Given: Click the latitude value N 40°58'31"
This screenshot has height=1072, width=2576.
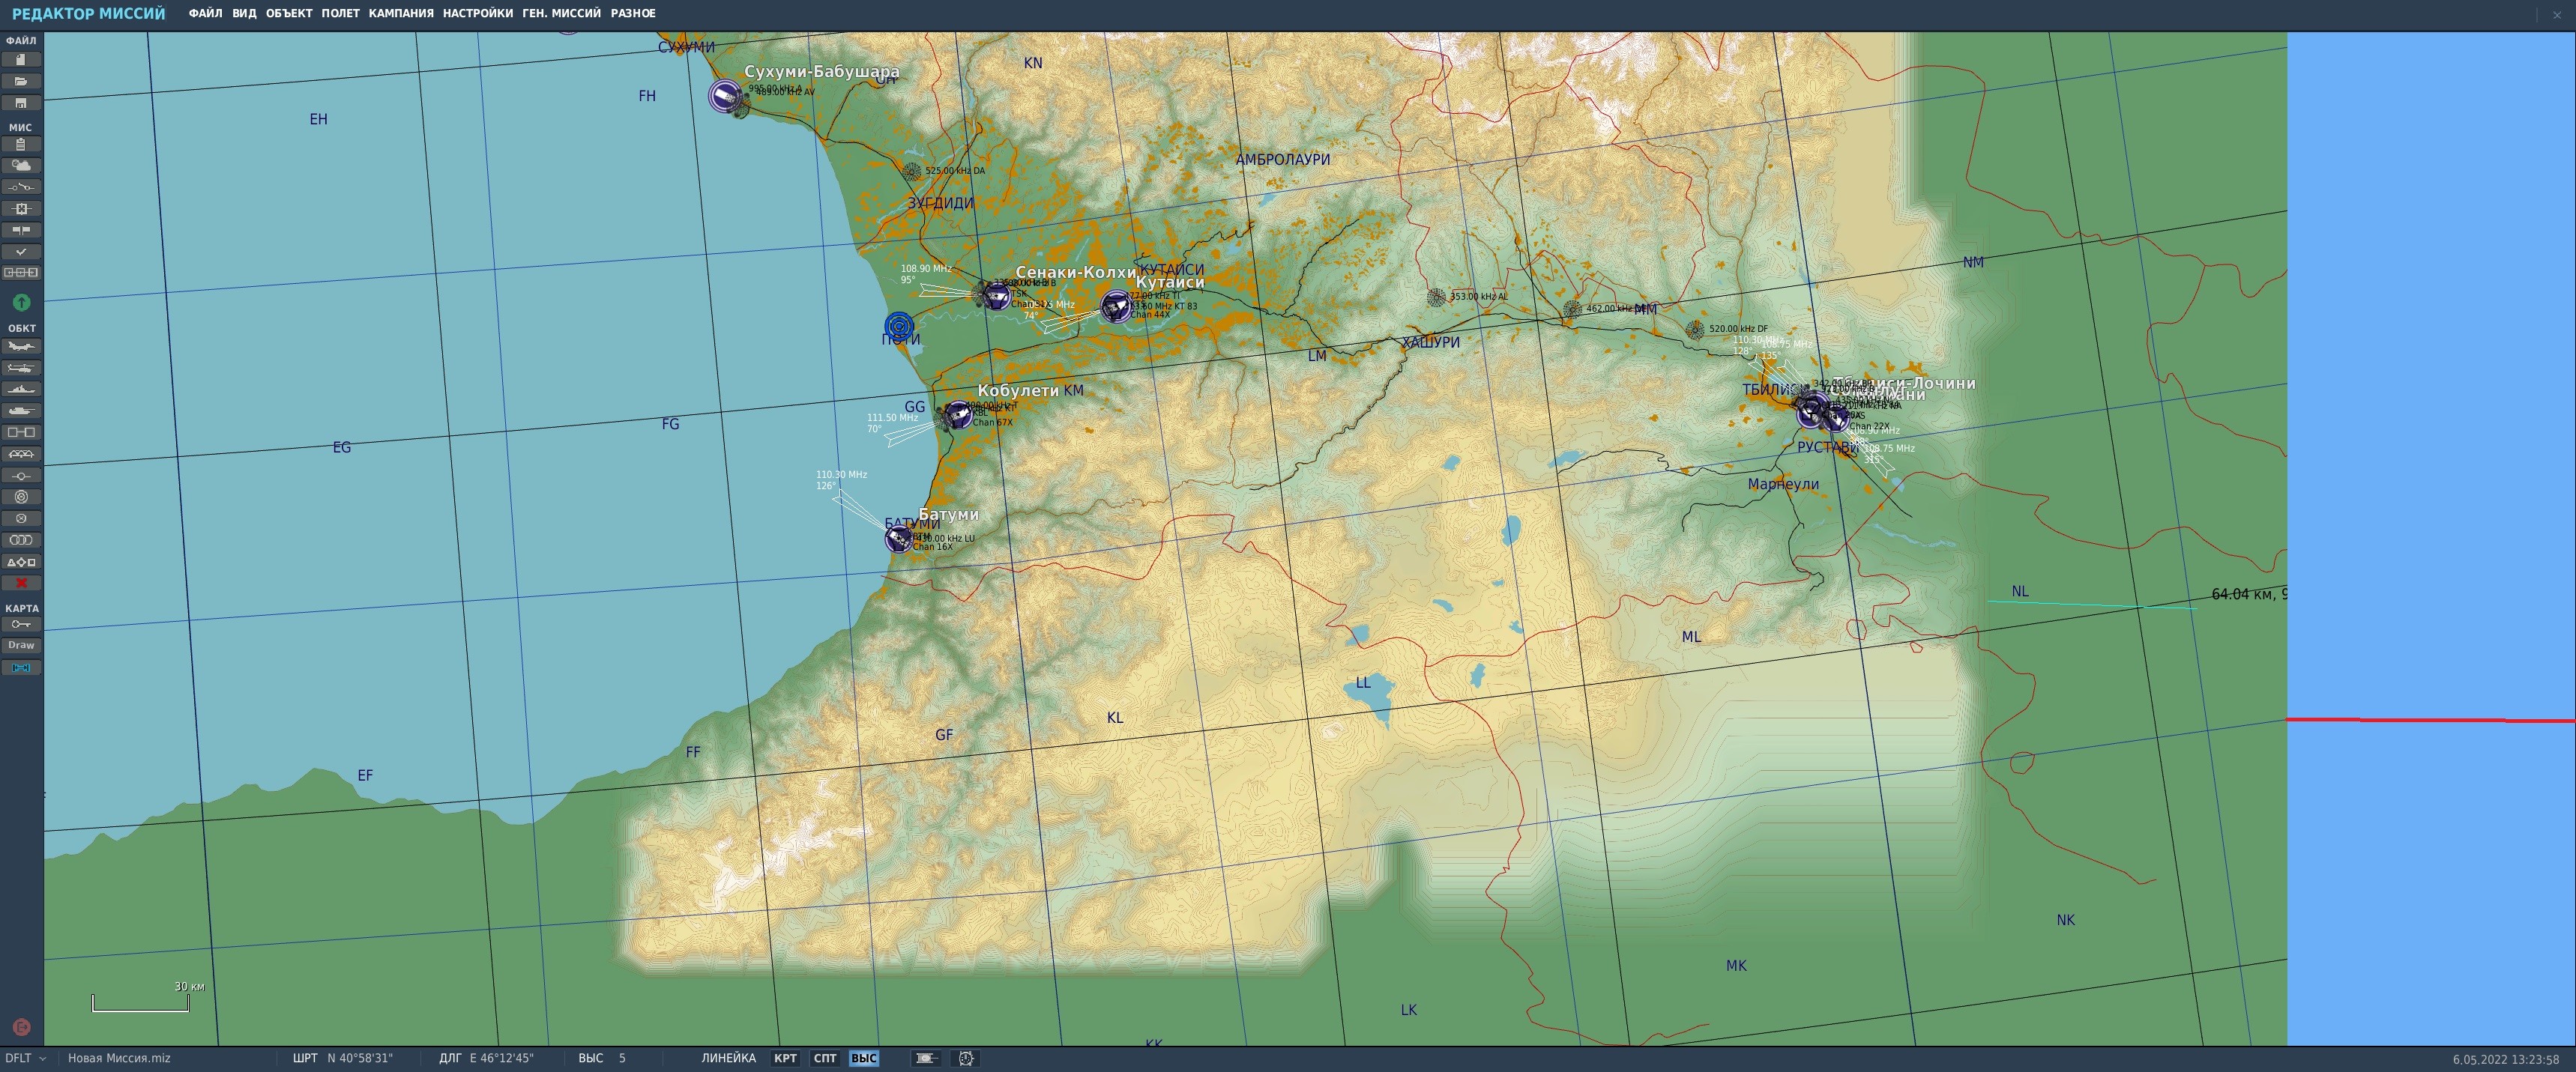Looking at the screenshot, I should pyautogui.click(x=360, y=1058).
